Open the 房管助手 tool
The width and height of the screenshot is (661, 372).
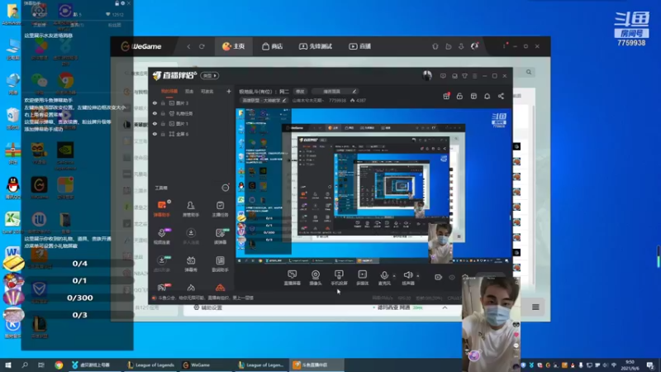click(191, 208)
